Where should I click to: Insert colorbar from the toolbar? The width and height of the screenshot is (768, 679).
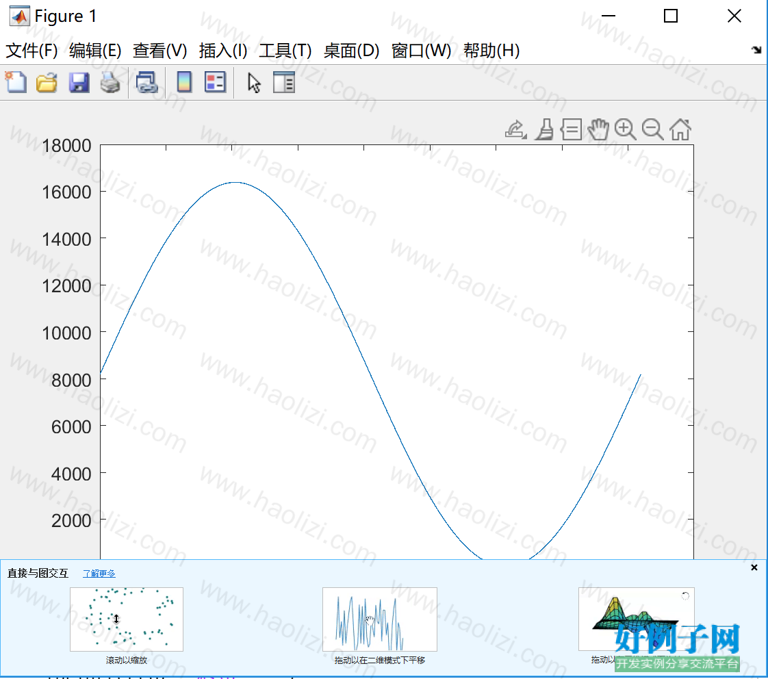coord(184,82)
